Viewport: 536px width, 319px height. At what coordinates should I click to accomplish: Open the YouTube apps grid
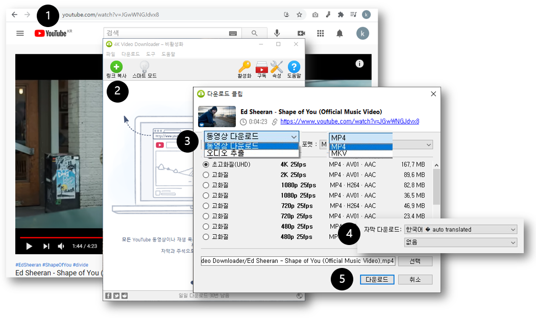[320, 33]
